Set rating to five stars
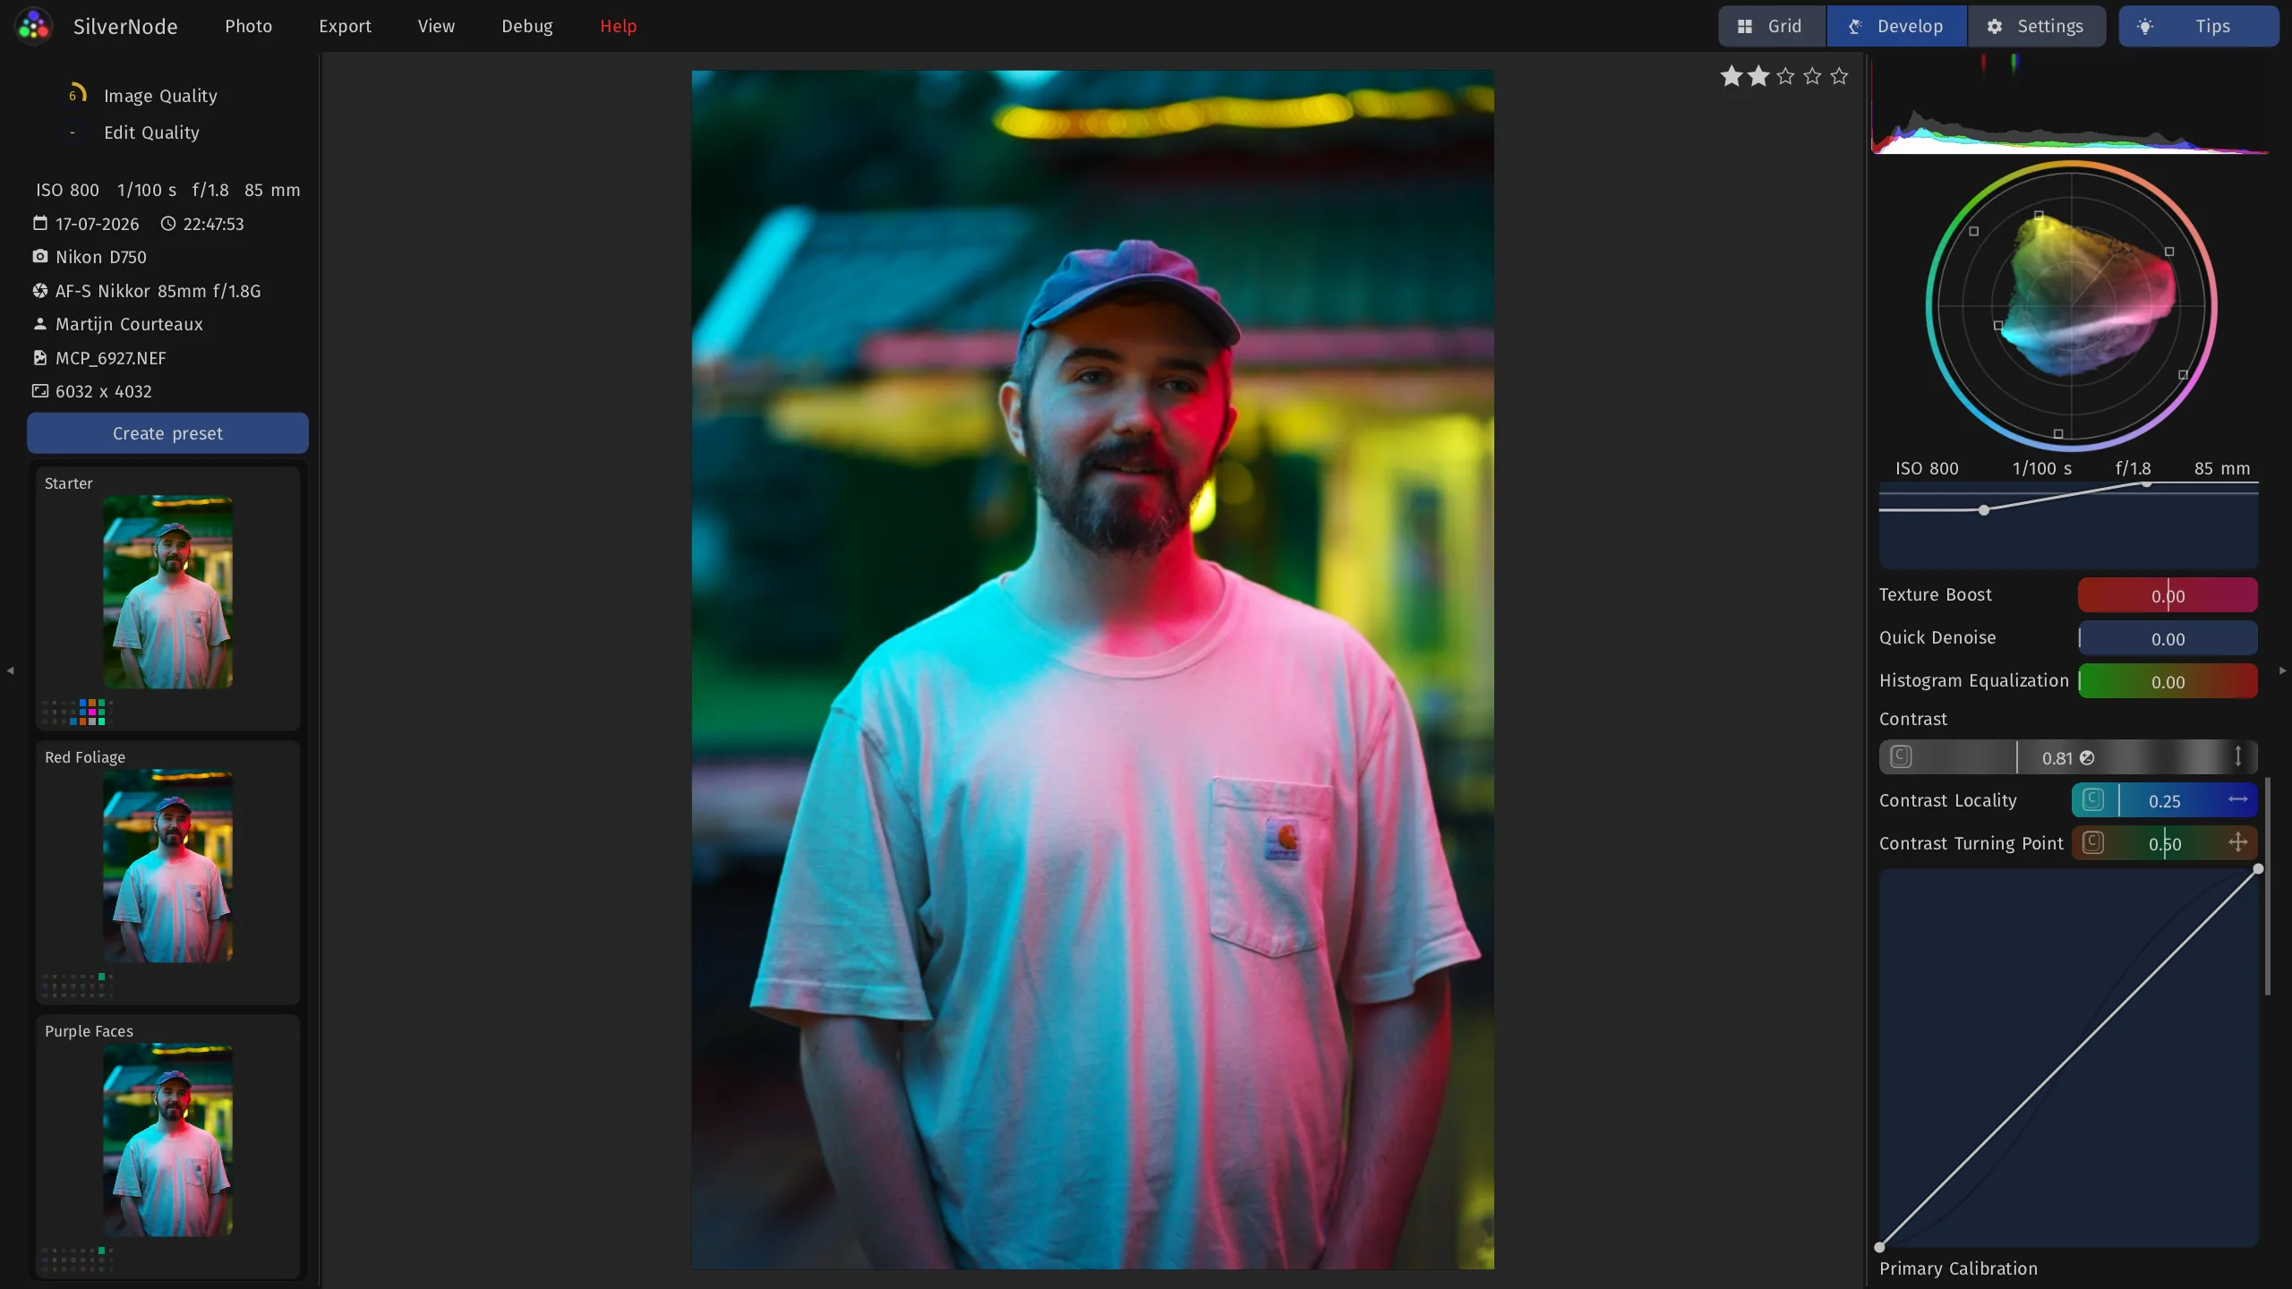The height and width of the screenshot is (1289, 2292). [x=1839, y=76]
